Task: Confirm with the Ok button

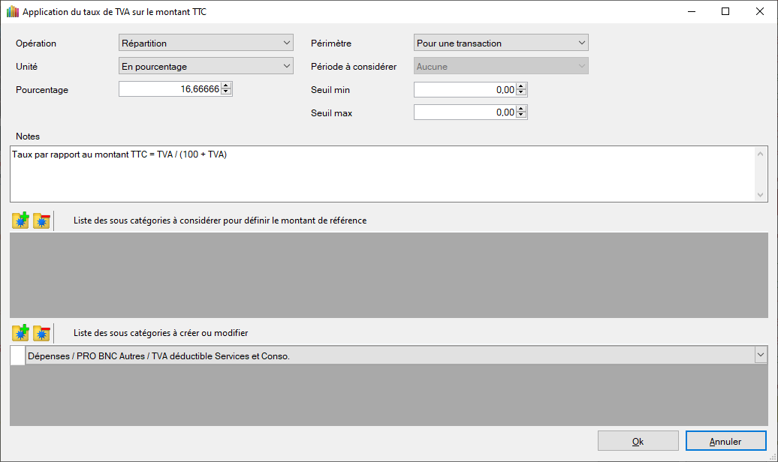Action: (x=638, y=441)
